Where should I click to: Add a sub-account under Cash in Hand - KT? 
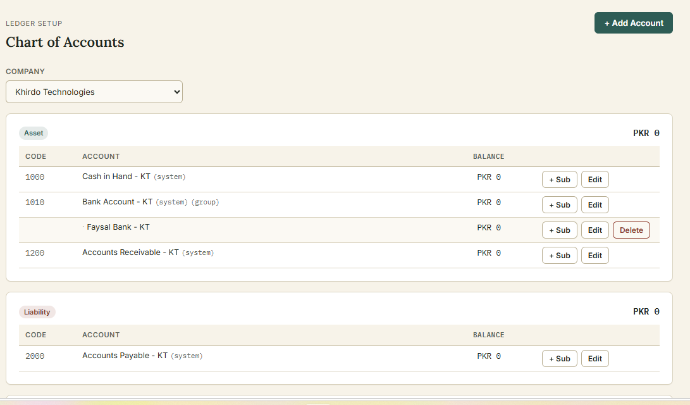[559, 180]
